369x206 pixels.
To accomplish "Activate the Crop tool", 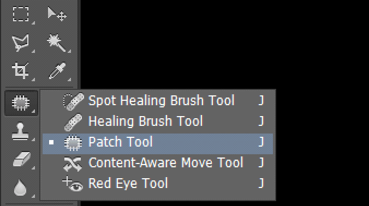I will tap(21, 70).
